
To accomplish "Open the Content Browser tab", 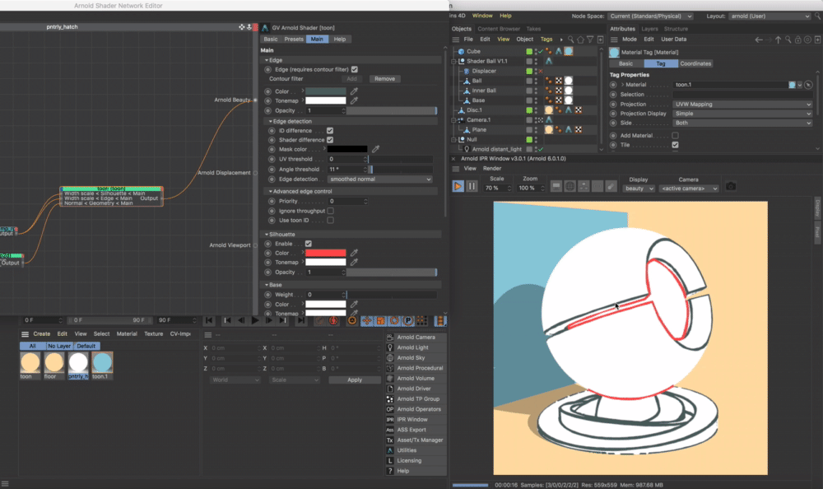I will (499, 29).
